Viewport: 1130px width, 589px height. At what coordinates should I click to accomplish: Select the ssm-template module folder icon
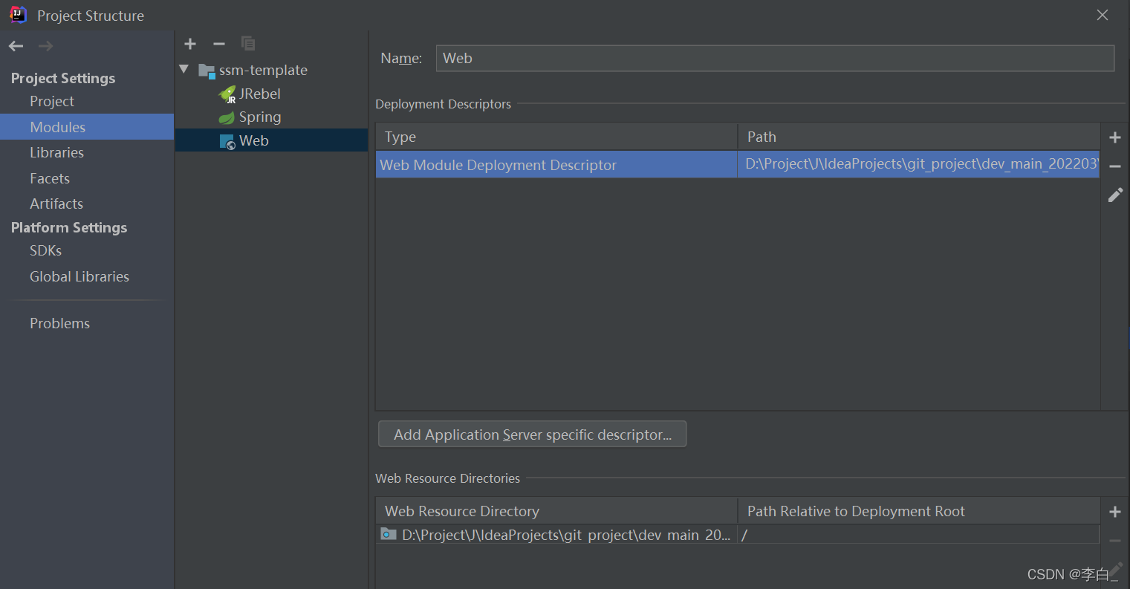(207, 71)
